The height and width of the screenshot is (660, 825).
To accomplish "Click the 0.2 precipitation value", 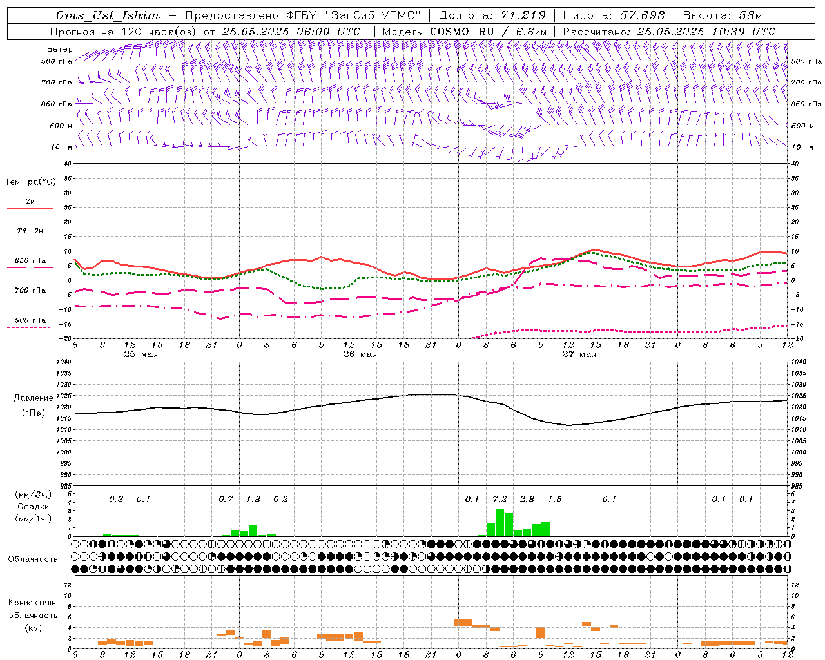I will (x=280, y=499).
